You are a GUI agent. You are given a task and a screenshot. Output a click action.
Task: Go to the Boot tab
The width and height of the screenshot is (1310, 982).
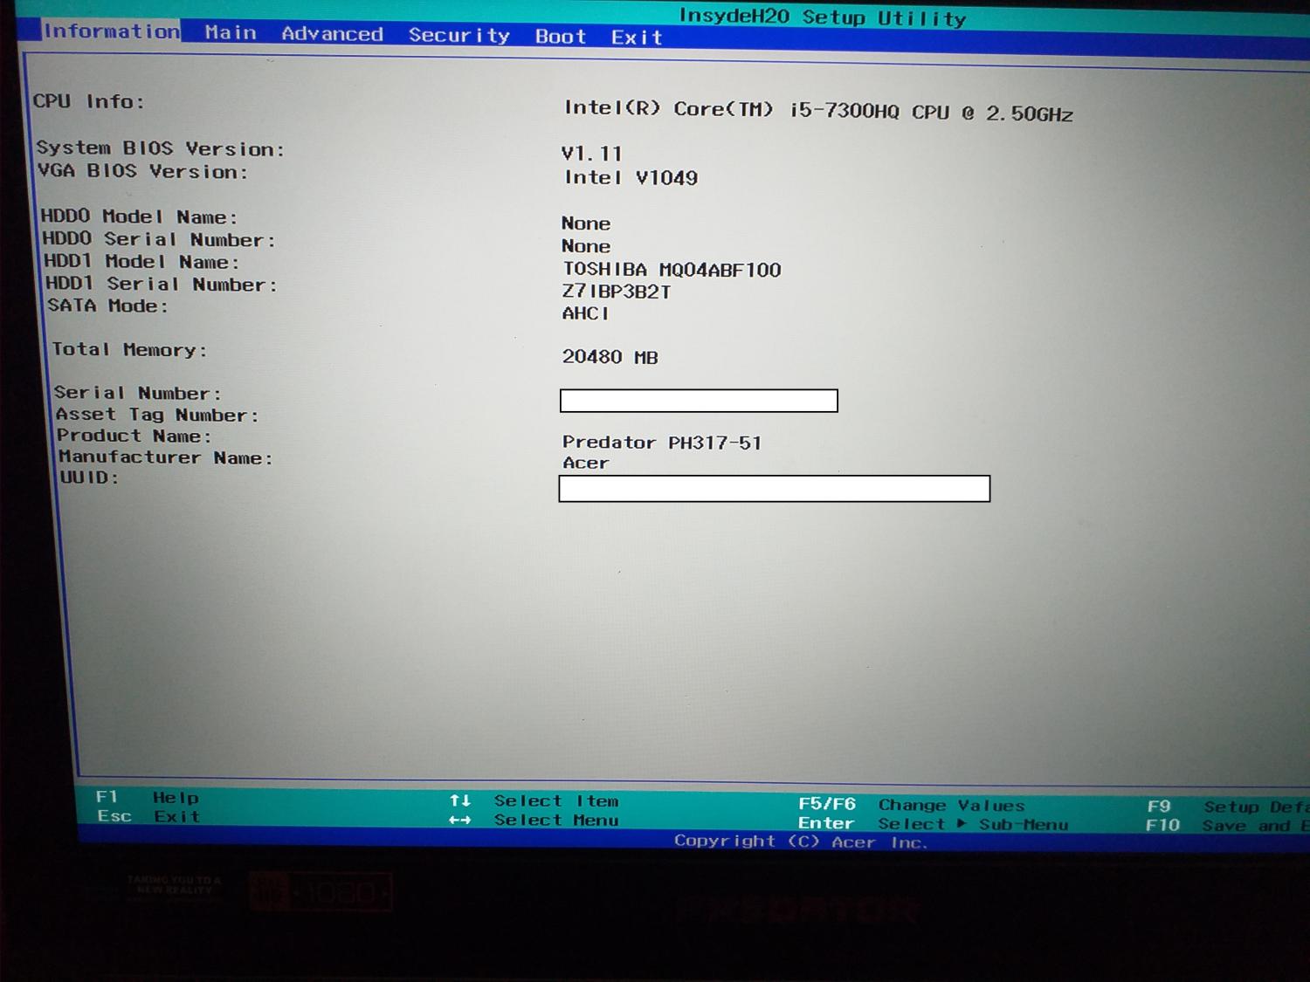point(560,37)
